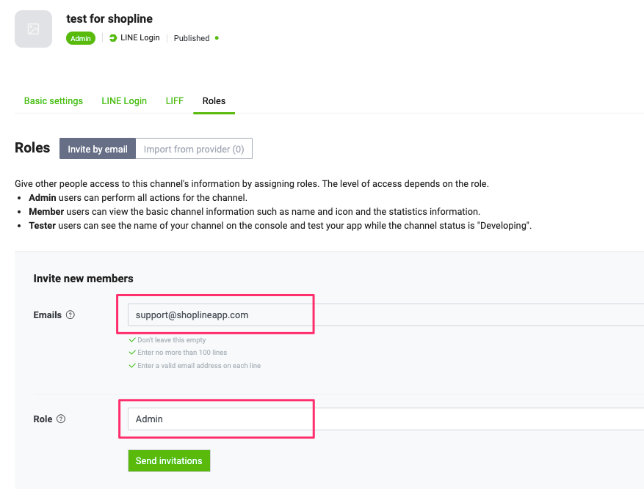Choose Invite by email option

click(98, 149)
